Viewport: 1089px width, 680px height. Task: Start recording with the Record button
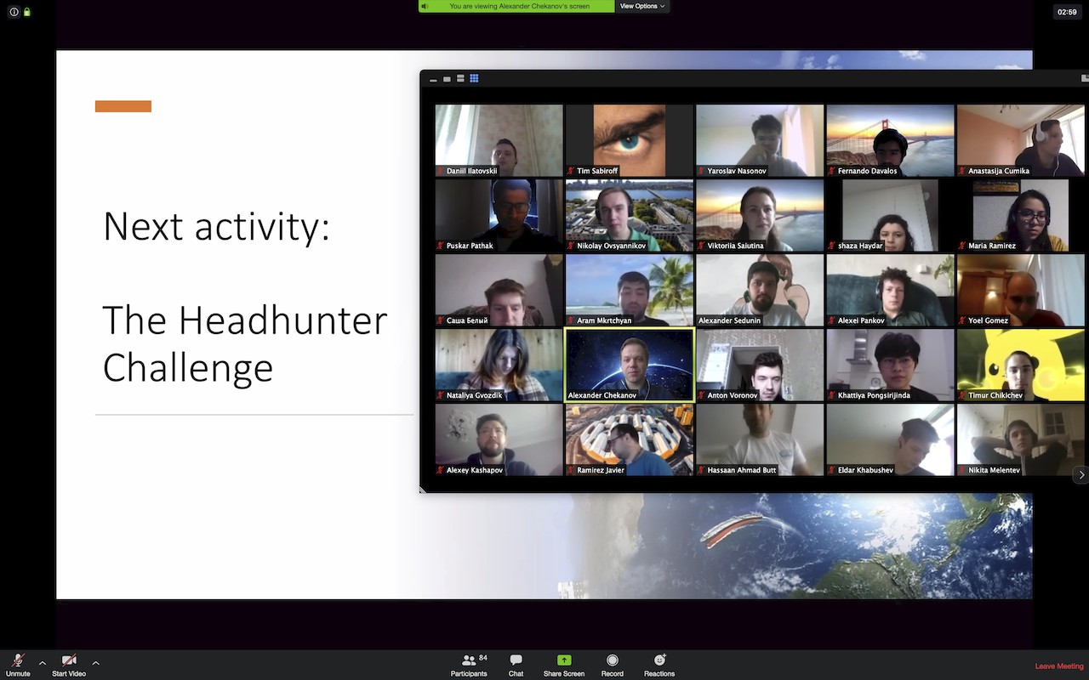point(612,665)
